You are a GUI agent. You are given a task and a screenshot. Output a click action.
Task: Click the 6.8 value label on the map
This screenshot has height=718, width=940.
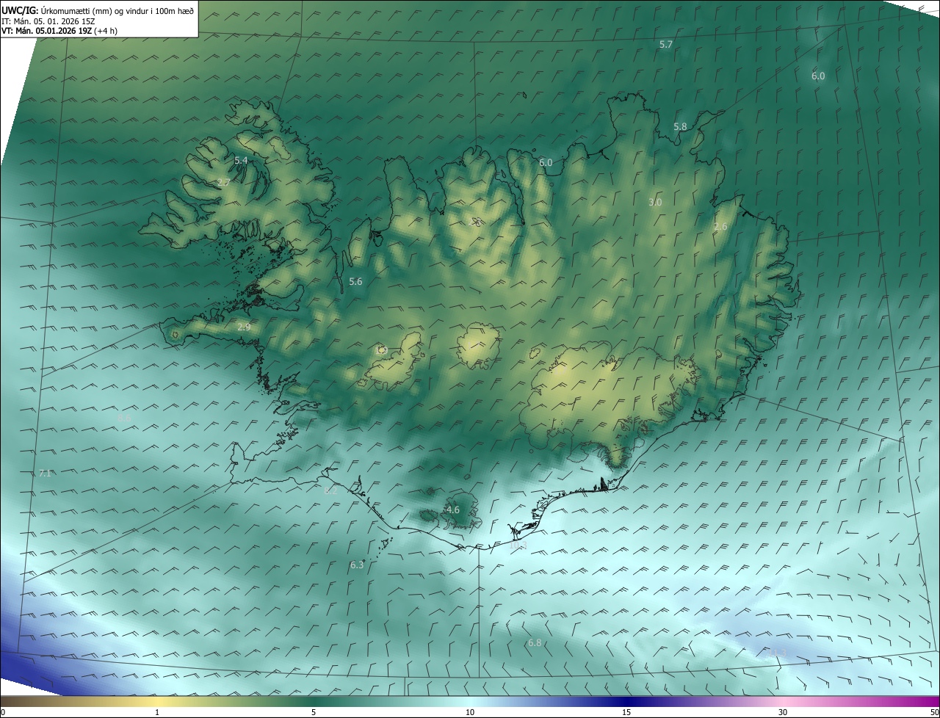pos(535,644)
